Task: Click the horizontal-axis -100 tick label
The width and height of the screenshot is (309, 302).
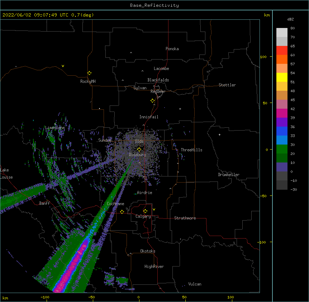Action: point(45,297)
